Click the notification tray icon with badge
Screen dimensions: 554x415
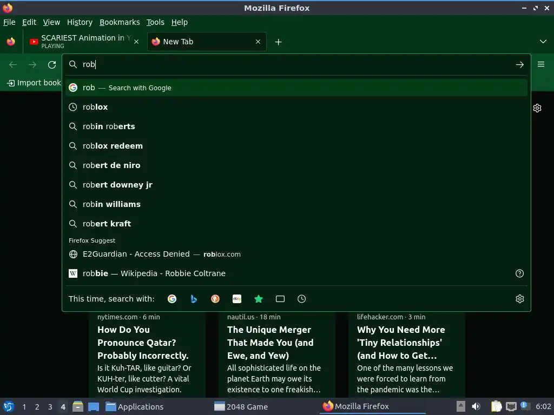pos(524,406)
